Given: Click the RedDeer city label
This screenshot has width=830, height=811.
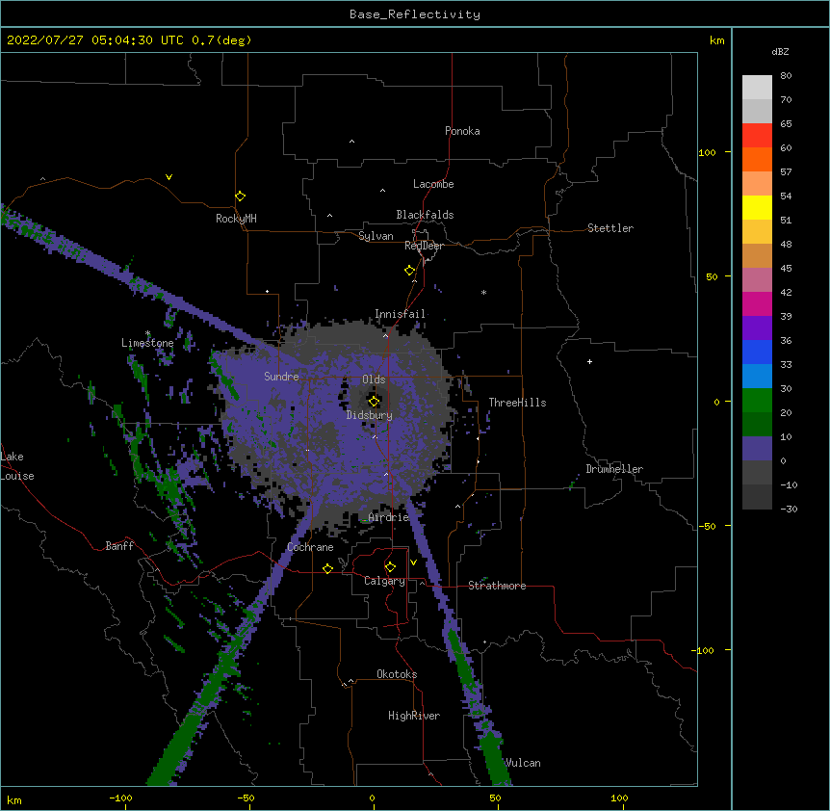Looking at the screenshot, I should (x=424, y=246).
